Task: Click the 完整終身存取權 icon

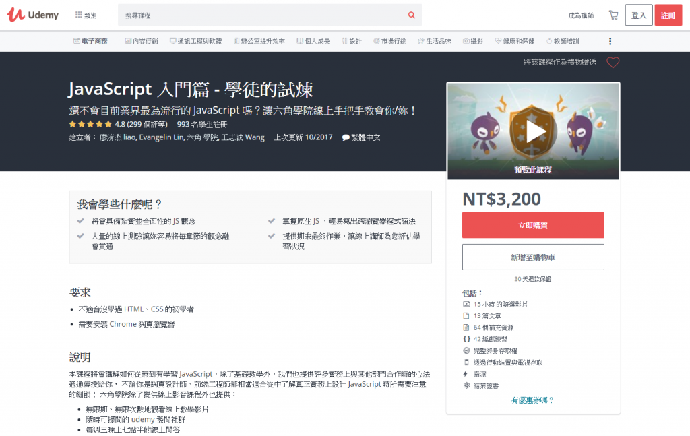Action: pos(466,350)
